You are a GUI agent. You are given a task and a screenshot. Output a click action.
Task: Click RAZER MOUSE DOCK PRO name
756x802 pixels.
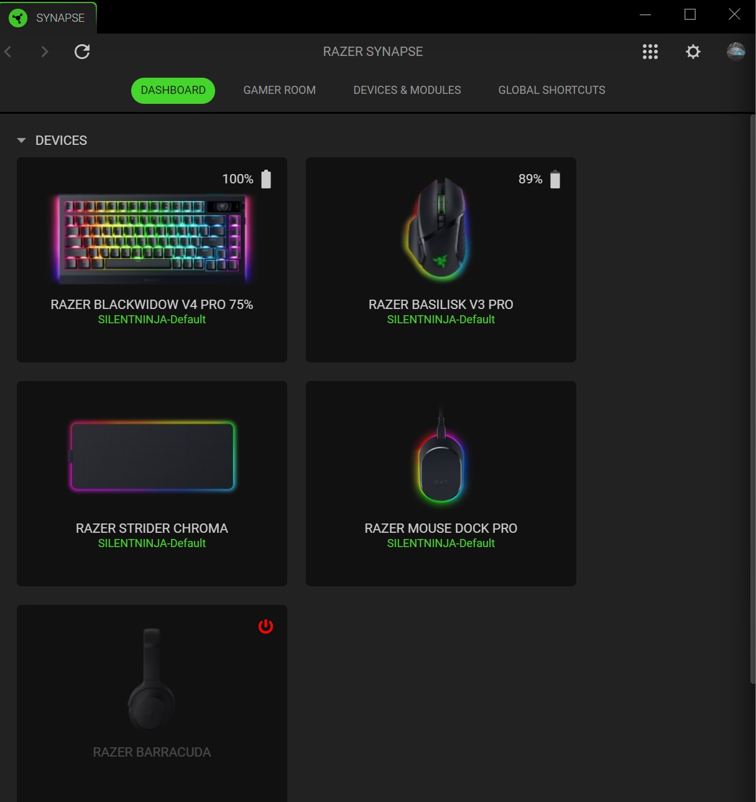coord(441,528)
